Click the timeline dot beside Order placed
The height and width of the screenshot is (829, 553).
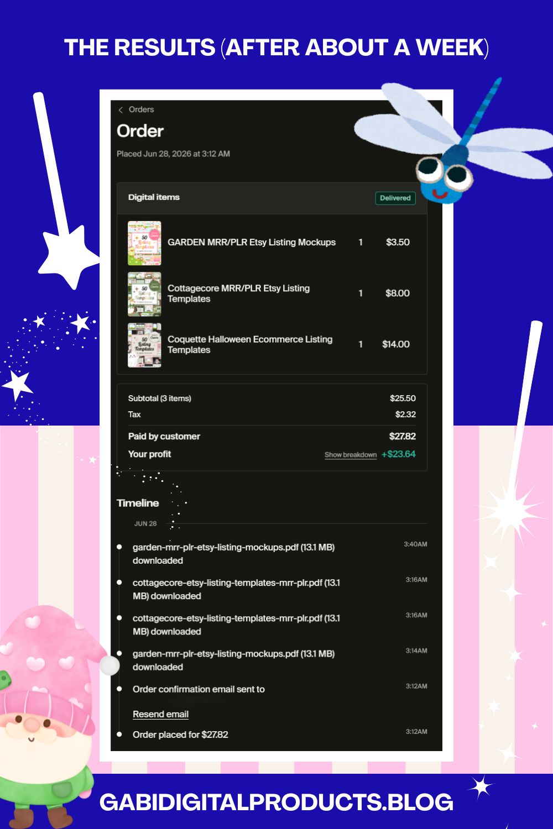[x=119, y=734]
